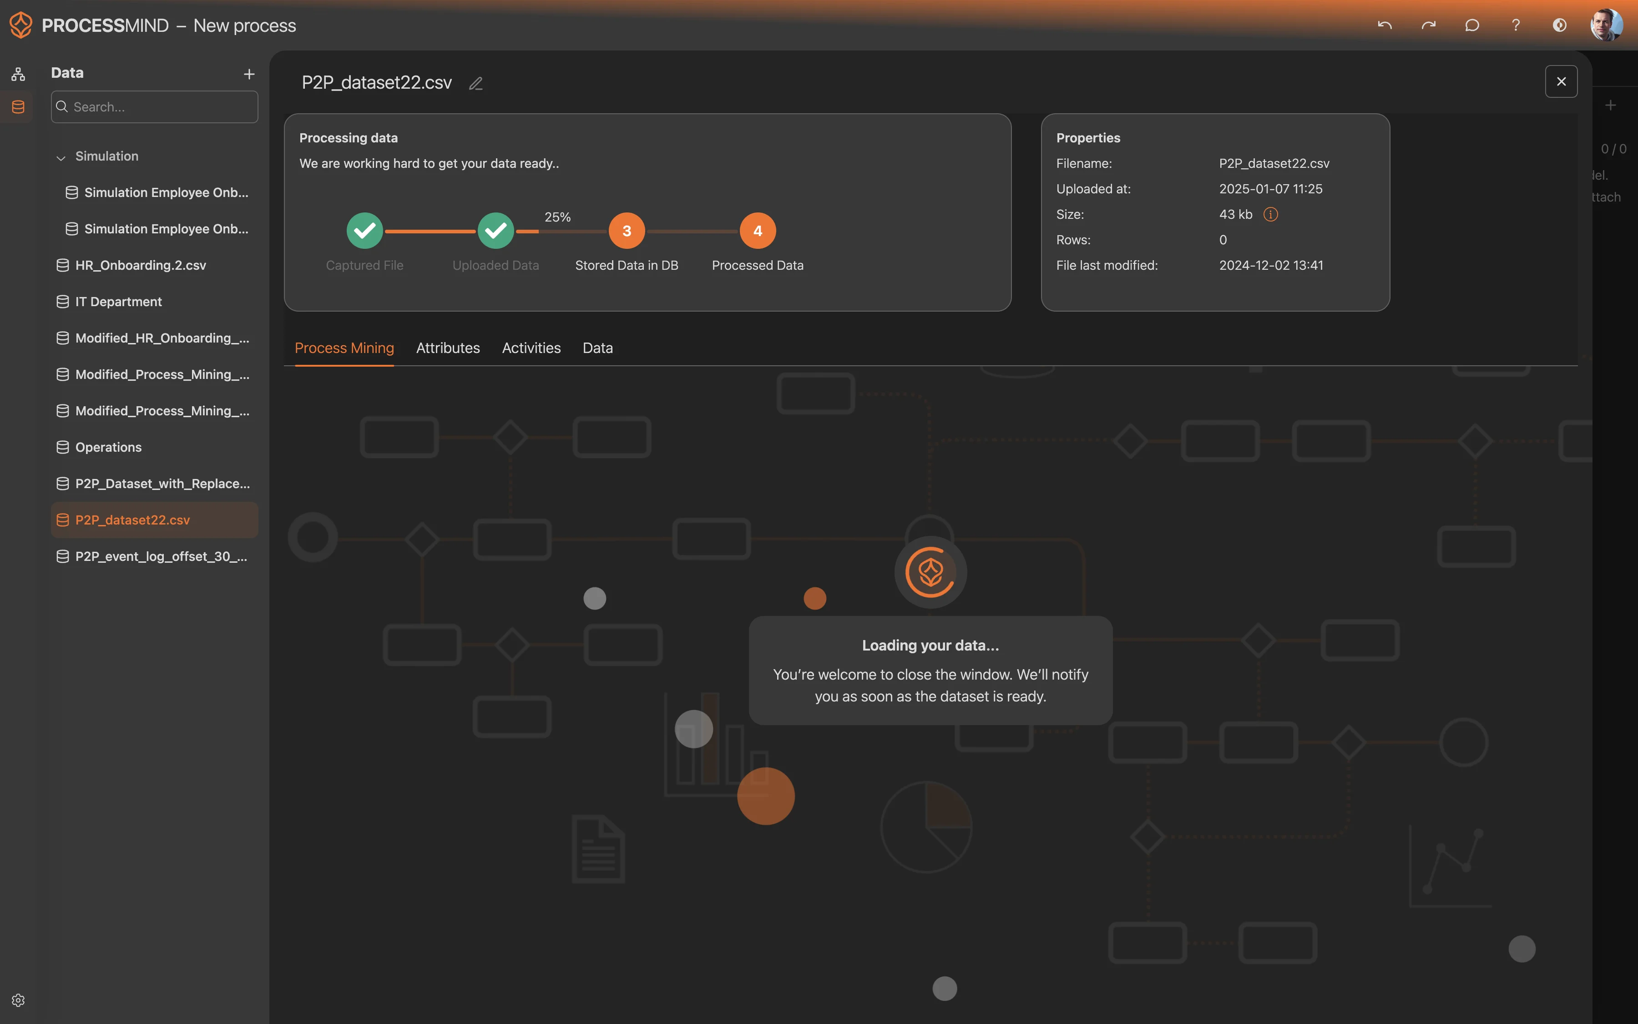Image resolution: width=1638 pixels, height=1024 pixels.
Task: Switch to the Activities tab
Action: point(531,348)
